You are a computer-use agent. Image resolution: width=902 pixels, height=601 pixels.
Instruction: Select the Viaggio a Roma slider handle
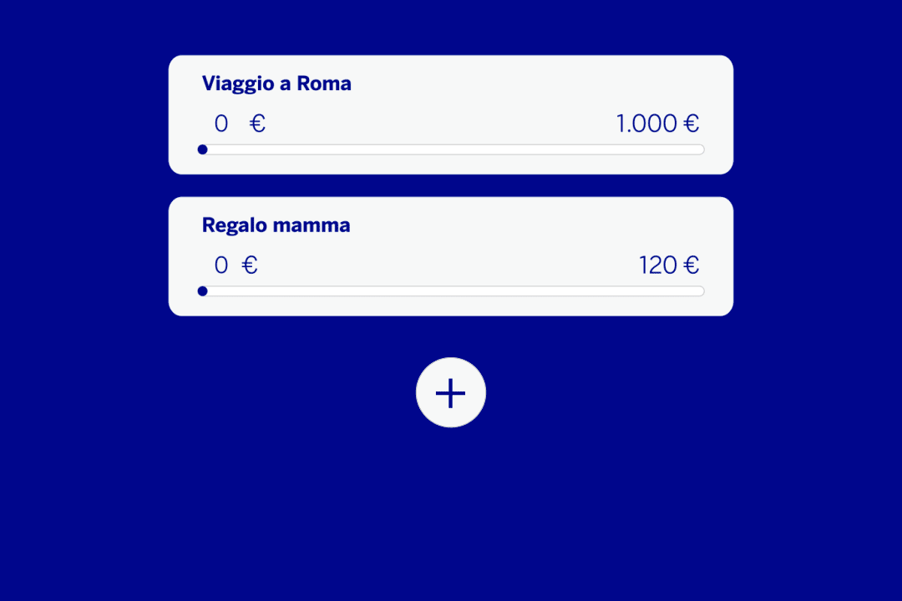pyautogui.click(x=202, y=149)
